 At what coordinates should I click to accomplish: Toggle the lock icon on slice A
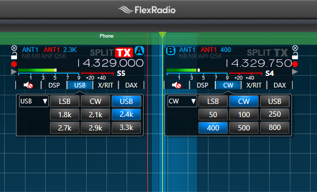click(14, 56)
